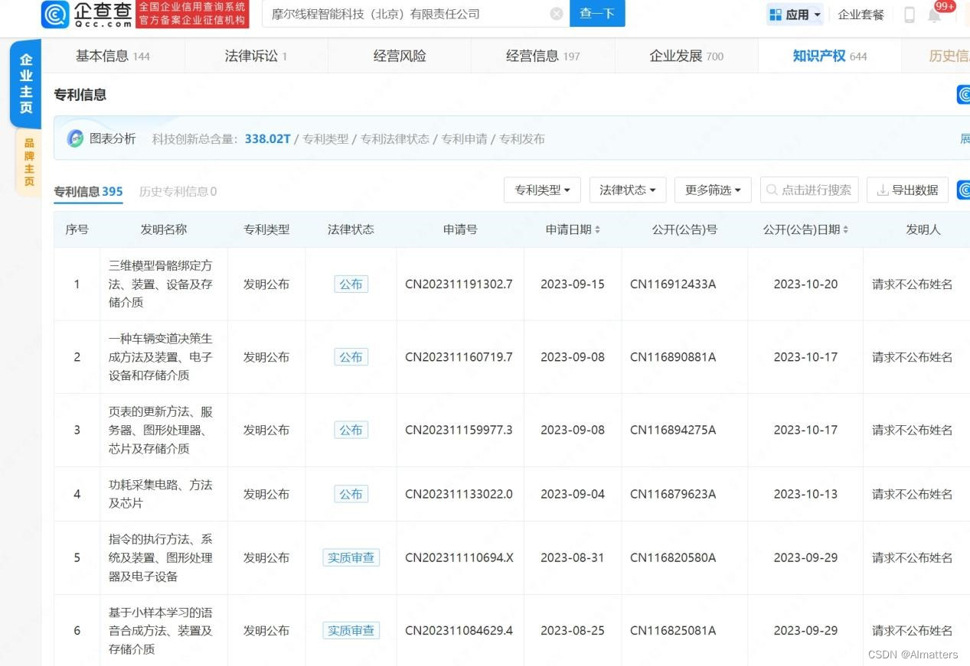Open patent 功耗采集电路、方法及芯片
The height and width of the screenshot is (666, 970).
click(x=161, y=494)
